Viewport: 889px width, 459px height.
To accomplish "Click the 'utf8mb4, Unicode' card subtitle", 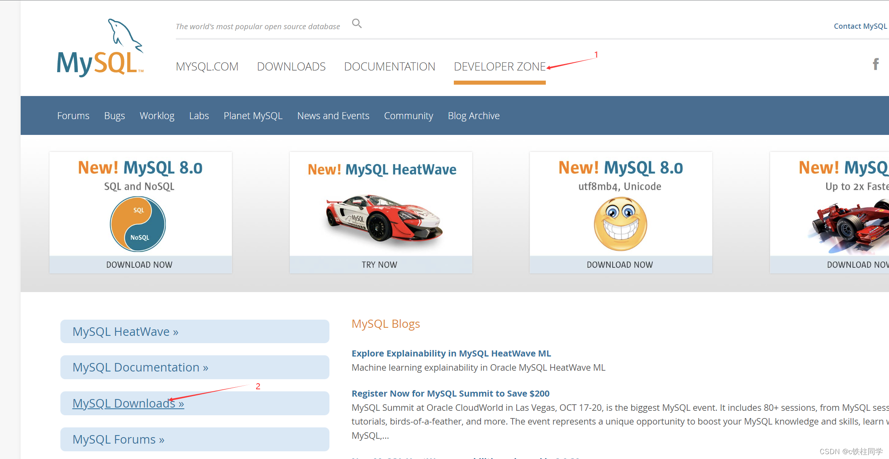I will 620,186.
